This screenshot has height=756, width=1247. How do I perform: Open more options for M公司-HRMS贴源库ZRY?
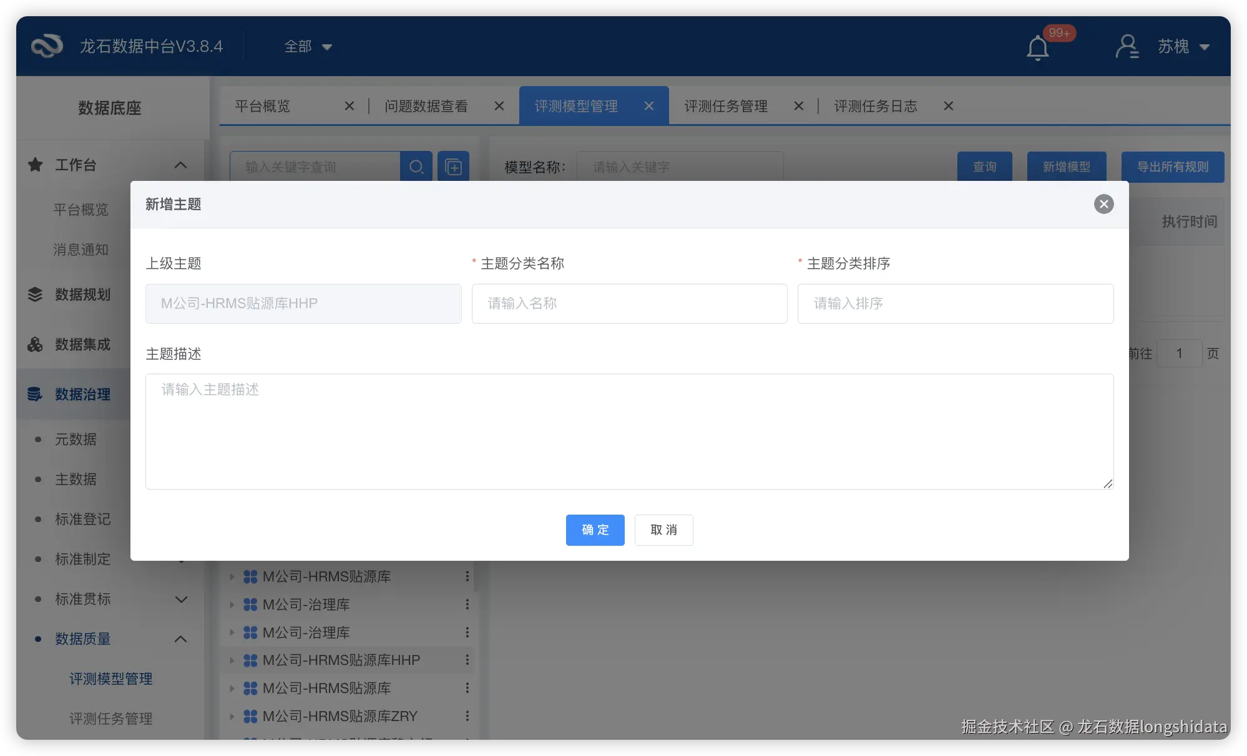coord(467,716)
